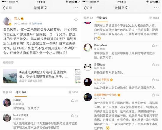Like the comment with 31 likes
162x130 pixels.
[73, 100]
